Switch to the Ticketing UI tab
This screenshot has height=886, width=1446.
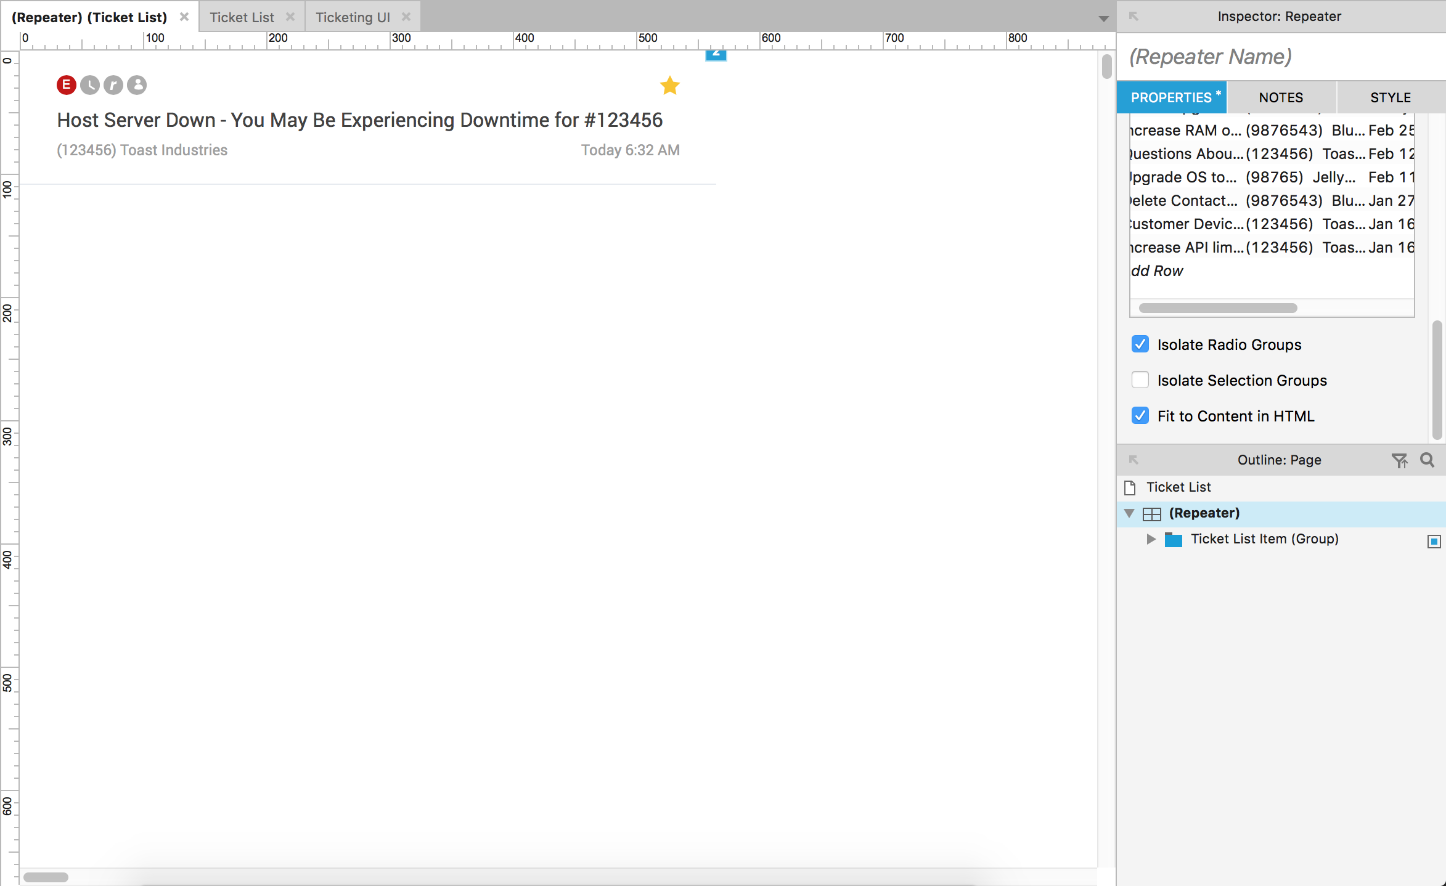[353, 17]
